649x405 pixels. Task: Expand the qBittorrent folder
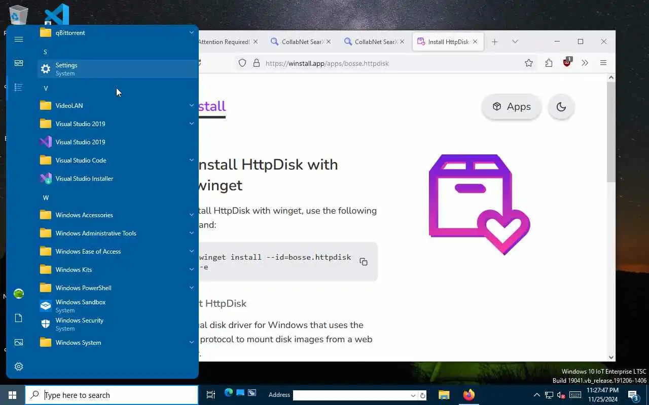point(117,32)
